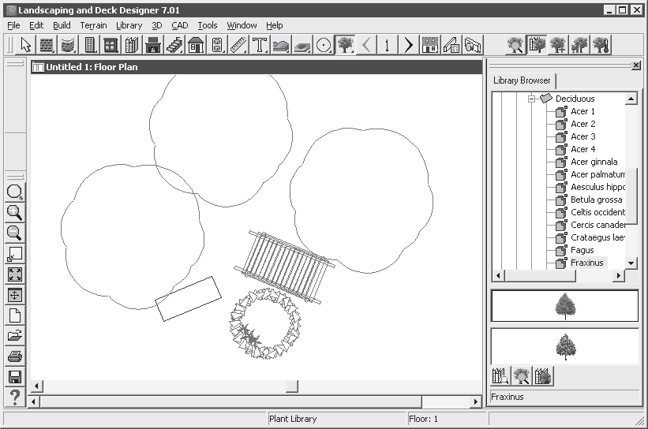Click the zoom in magnifier icon

pos(14,212)
